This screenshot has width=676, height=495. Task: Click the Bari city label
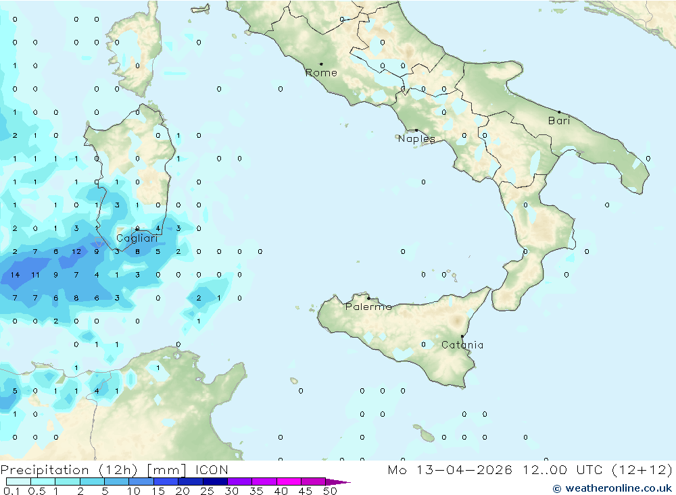point(559,121)
